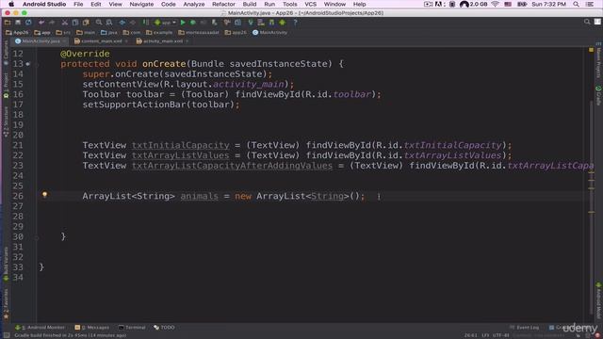Open Android Device Monitor icon
603x339 pixels.
pos(283,23)
